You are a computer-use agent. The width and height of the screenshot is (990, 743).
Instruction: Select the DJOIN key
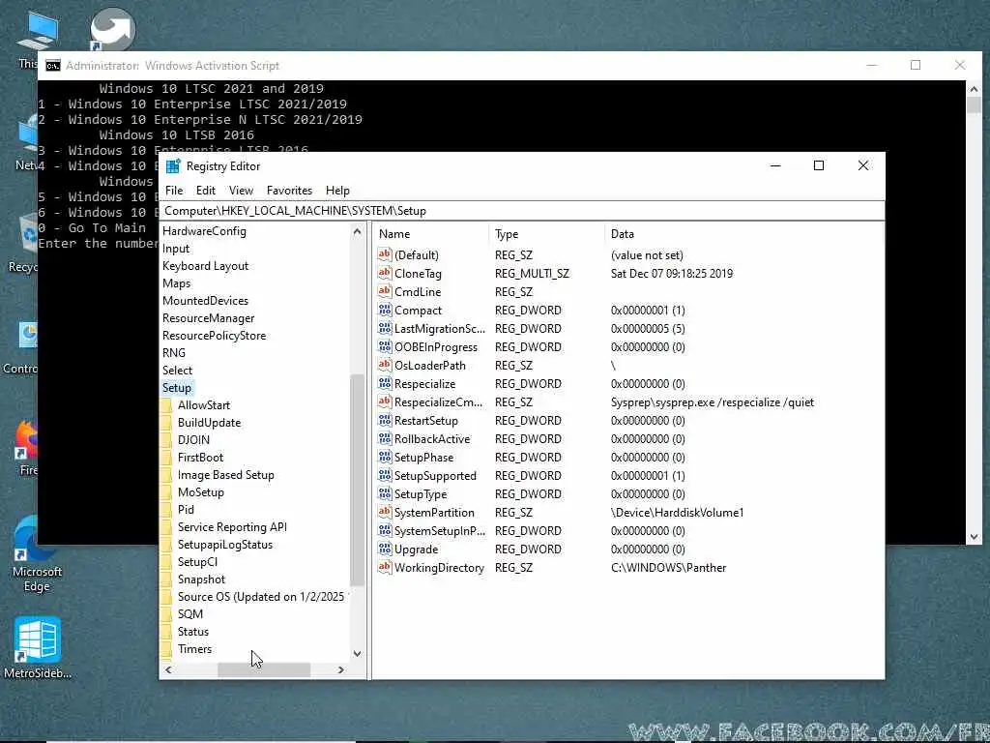[193, 440]
